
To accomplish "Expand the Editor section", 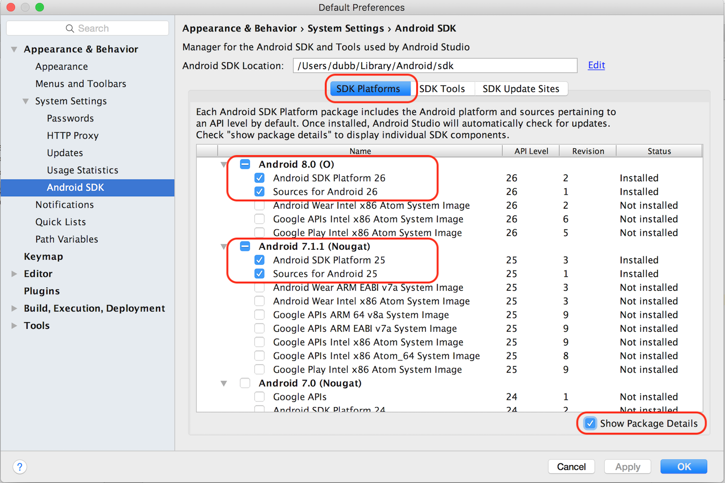I will (x=14, y=274).
